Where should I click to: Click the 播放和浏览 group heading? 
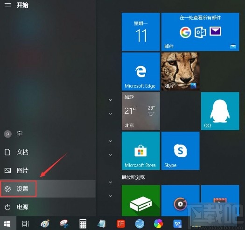pyautogui.click(x=133, y=177)
